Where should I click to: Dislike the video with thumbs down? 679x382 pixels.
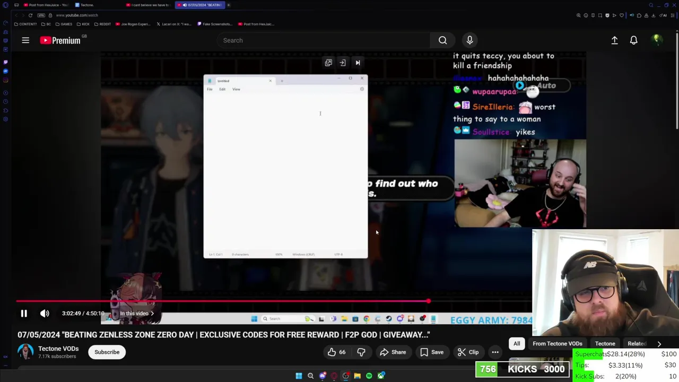coord(361,352)
